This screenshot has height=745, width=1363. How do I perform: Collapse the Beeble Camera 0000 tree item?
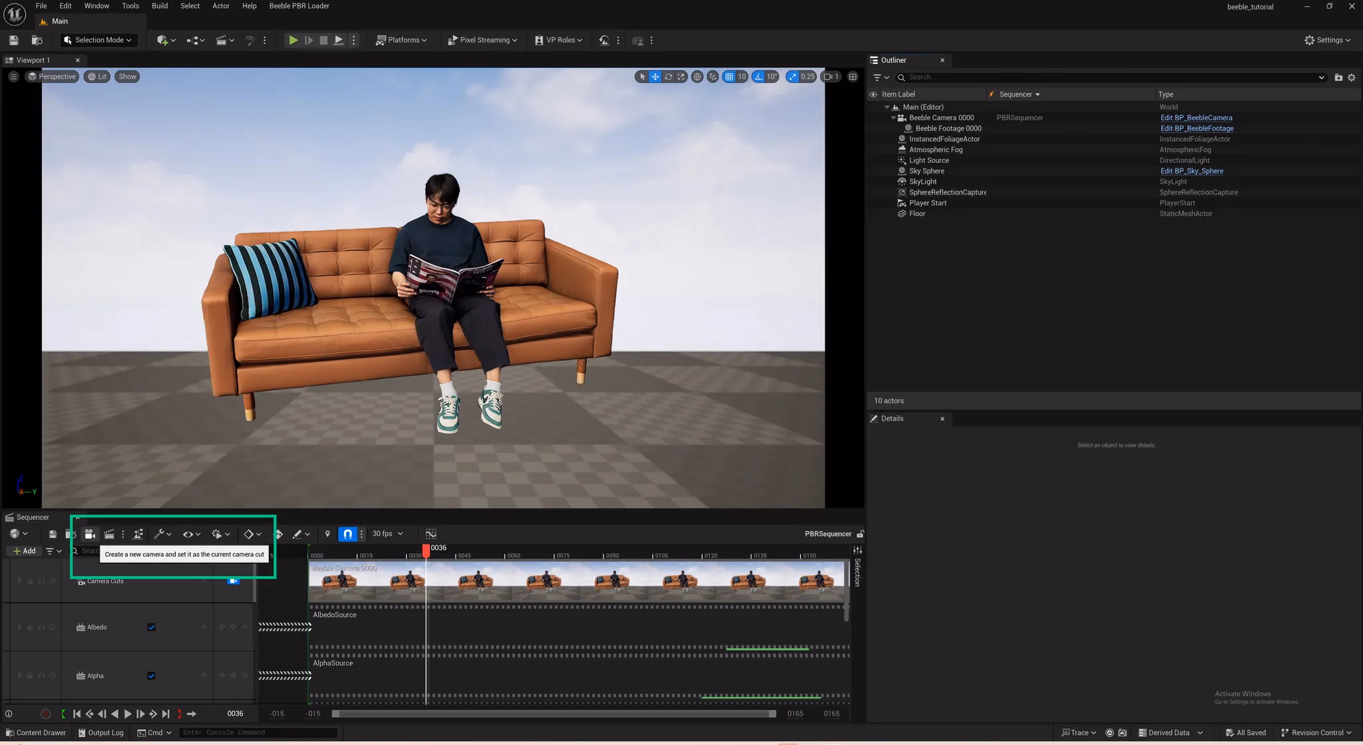(894, 117)
